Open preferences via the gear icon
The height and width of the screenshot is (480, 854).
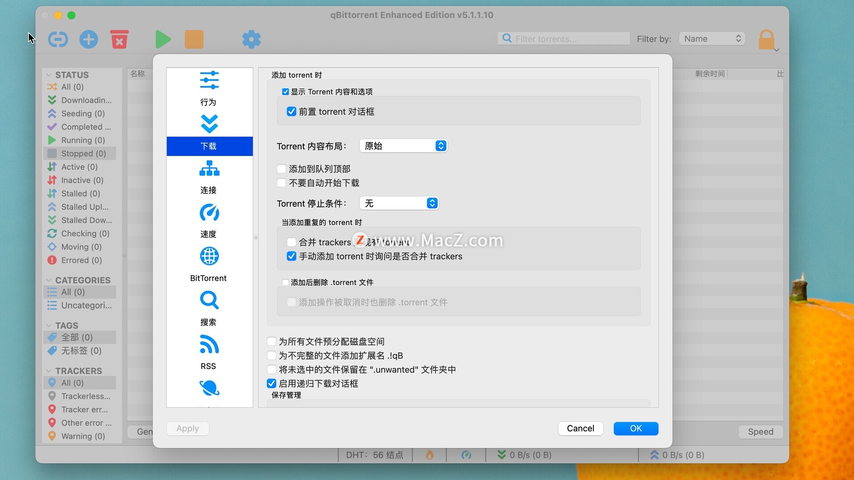click(251, 40)
